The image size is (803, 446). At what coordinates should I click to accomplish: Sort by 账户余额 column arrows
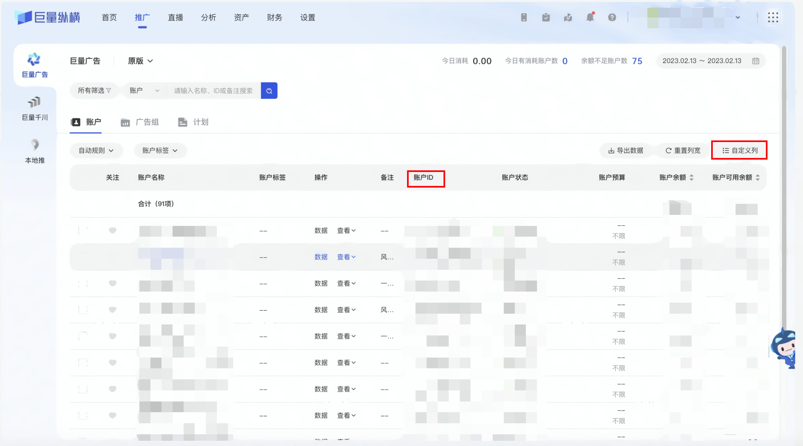(x=691, y=177)
